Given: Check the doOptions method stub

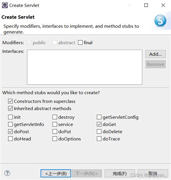Looking at the screenshot, I should point(55,139).
